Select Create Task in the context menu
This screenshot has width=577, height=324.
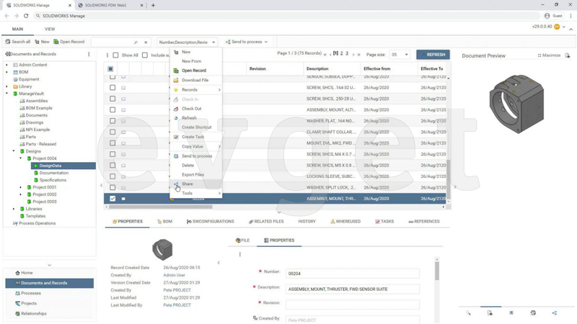193,137
